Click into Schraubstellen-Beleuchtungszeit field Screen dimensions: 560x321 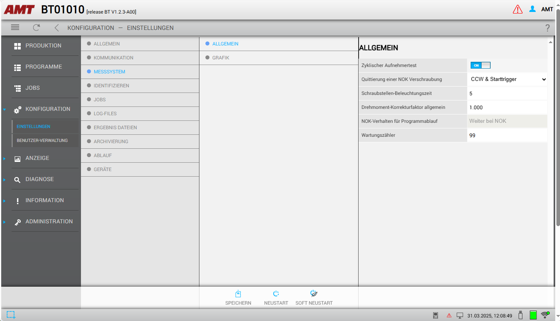coord(507,93)
